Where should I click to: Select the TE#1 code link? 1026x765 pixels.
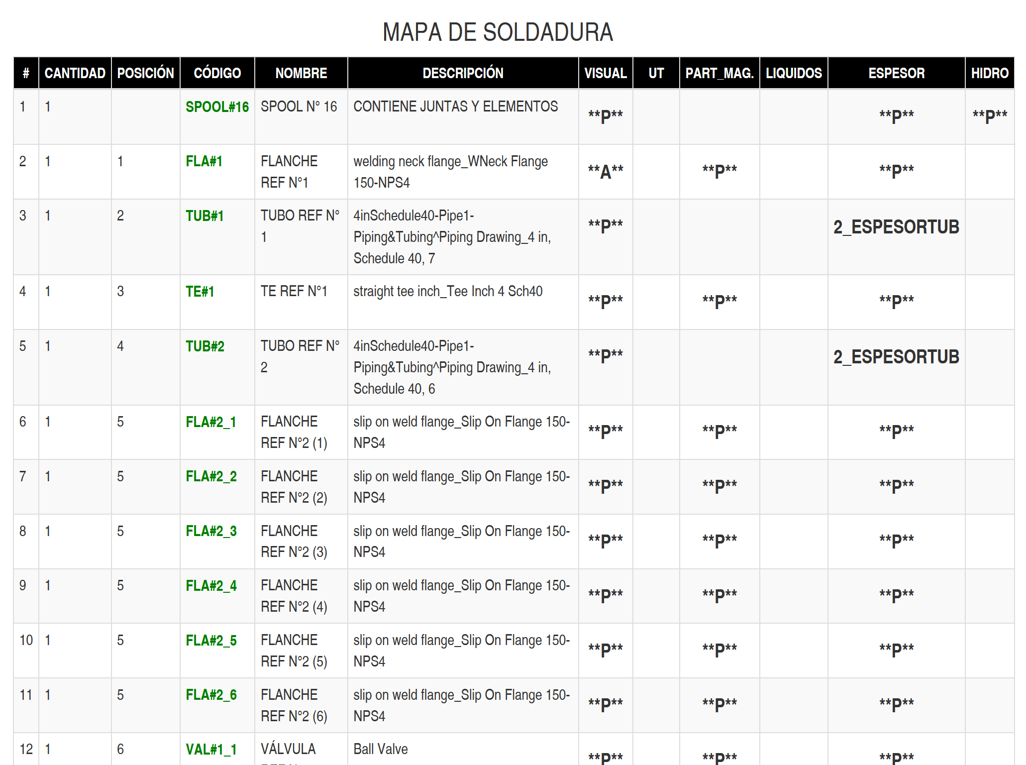(200, 292)
